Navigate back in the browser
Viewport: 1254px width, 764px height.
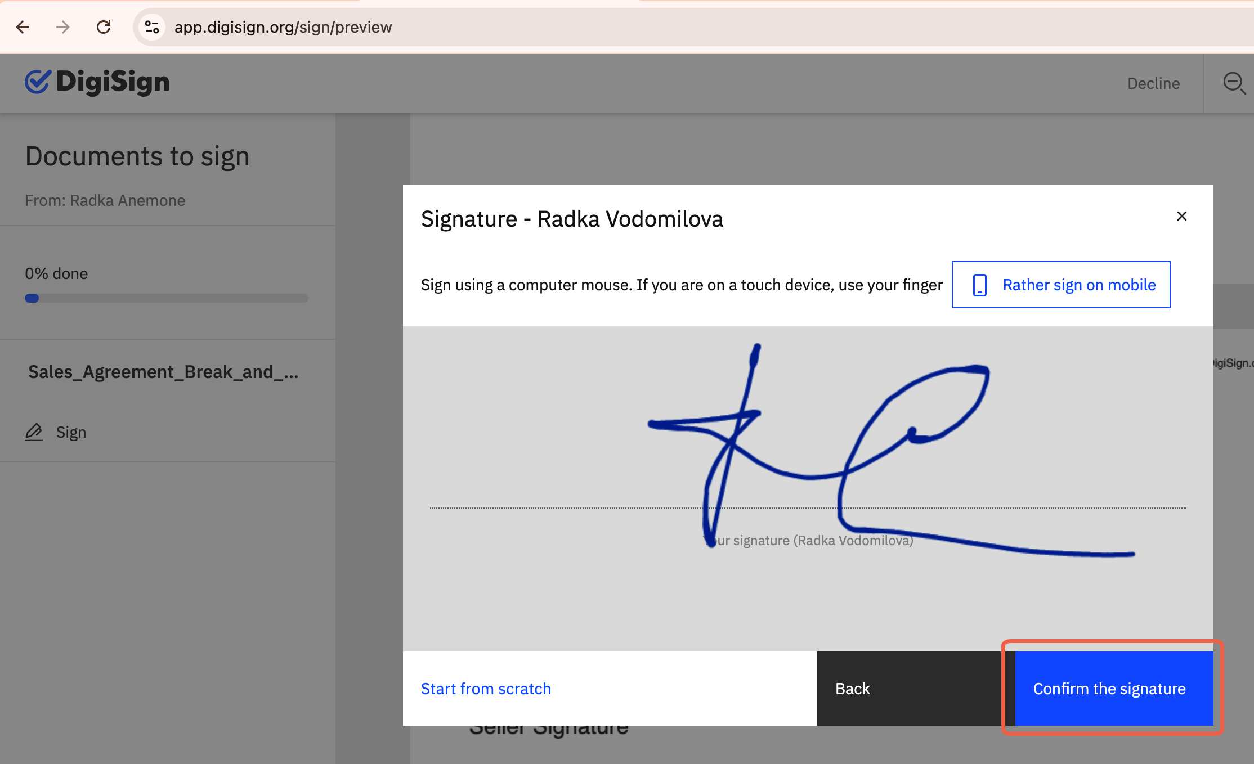[x=23, y=27]
